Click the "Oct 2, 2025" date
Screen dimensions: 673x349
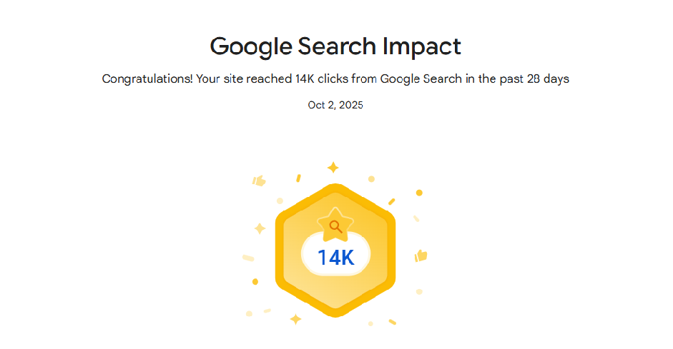(335, 105)
